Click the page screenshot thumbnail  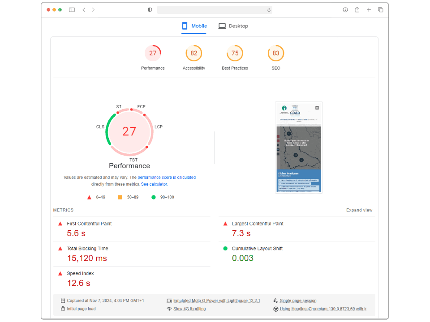[299, 147]
